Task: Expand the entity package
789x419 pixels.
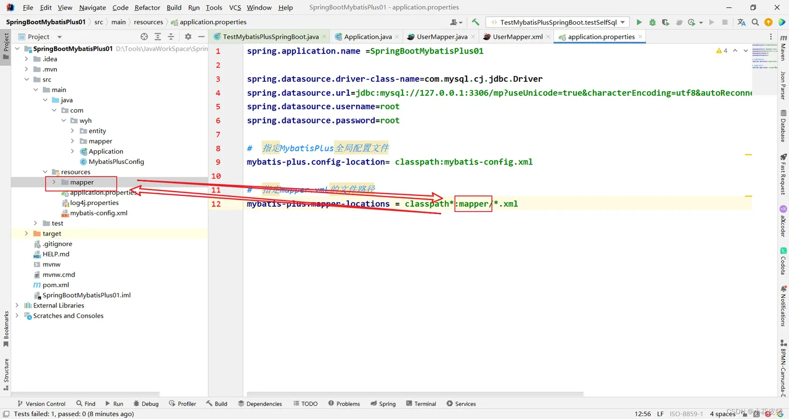Action: 73,131
